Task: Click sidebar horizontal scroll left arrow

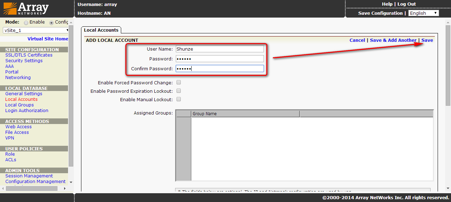Action: pyautogui.click(x=3, y=189)
